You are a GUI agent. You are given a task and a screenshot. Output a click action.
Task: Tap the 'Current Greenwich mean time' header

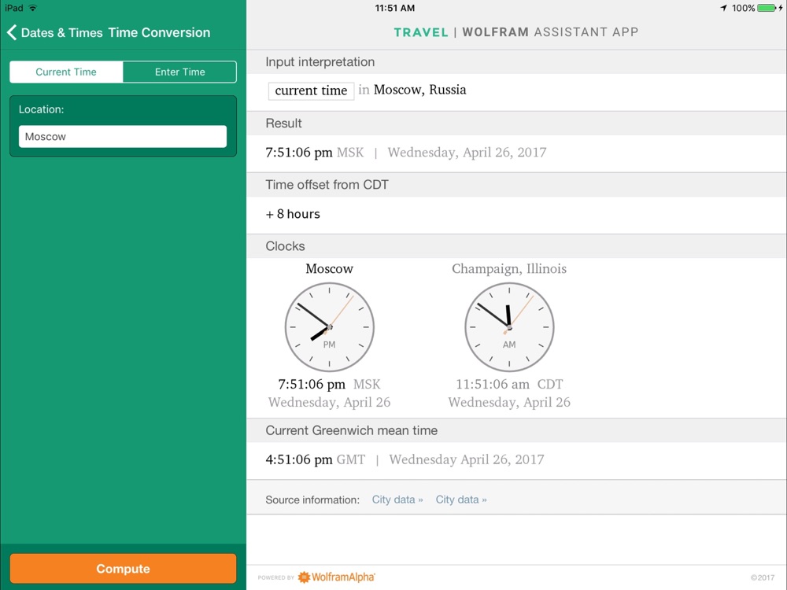click(351, 430)
